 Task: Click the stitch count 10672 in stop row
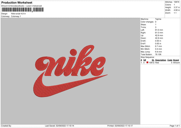pos(151,62)
